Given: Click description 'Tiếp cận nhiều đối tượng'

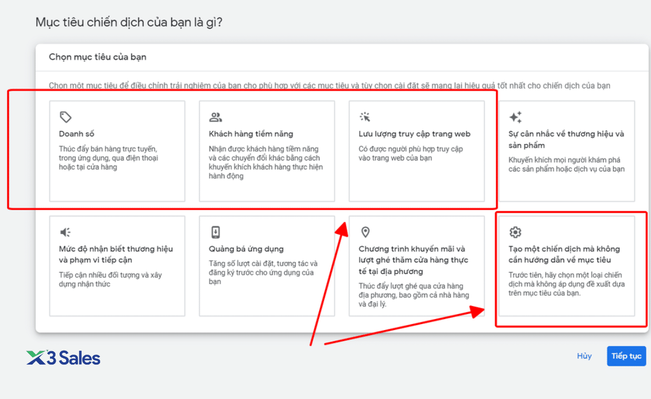Looking at the screenshot, I should point(111,280).
